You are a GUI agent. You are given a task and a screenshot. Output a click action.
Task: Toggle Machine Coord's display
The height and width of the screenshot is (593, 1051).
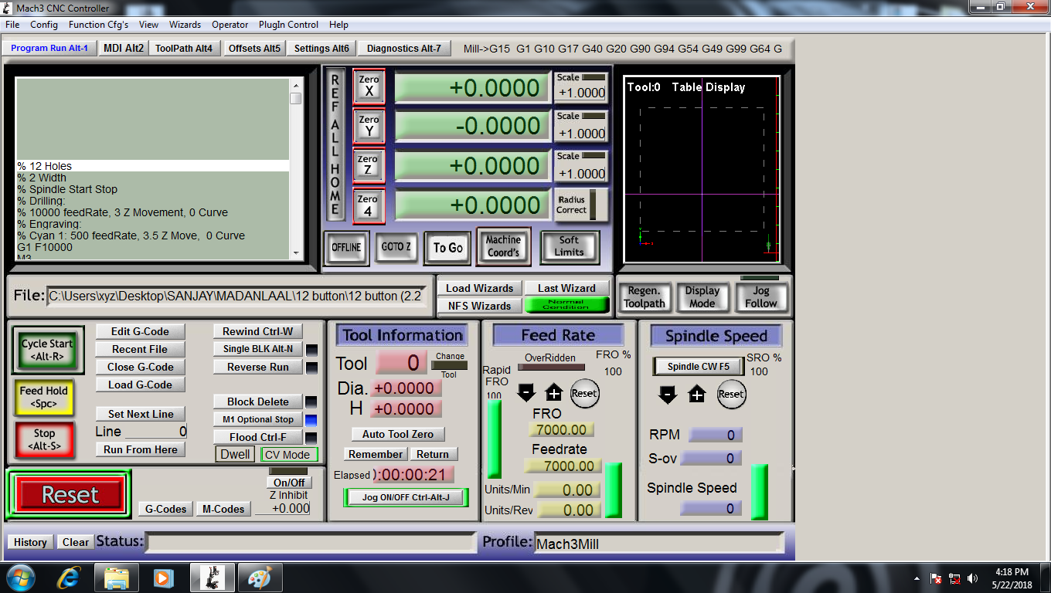pos(503,246)
